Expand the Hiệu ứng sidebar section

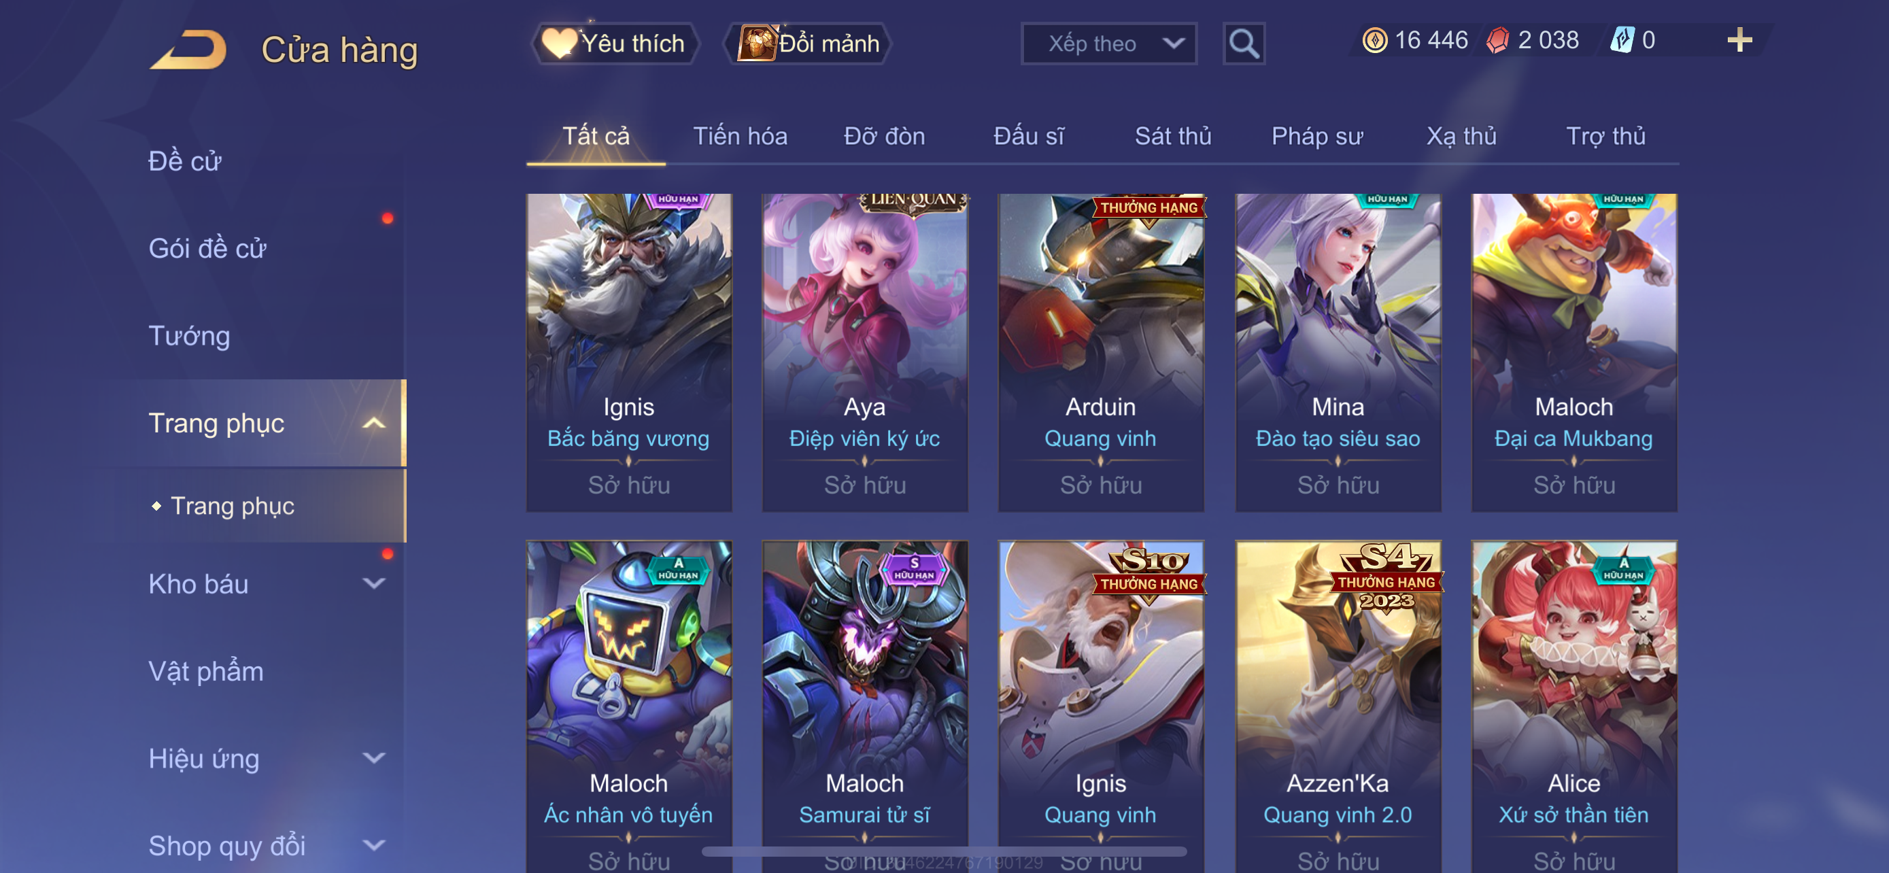374,759
